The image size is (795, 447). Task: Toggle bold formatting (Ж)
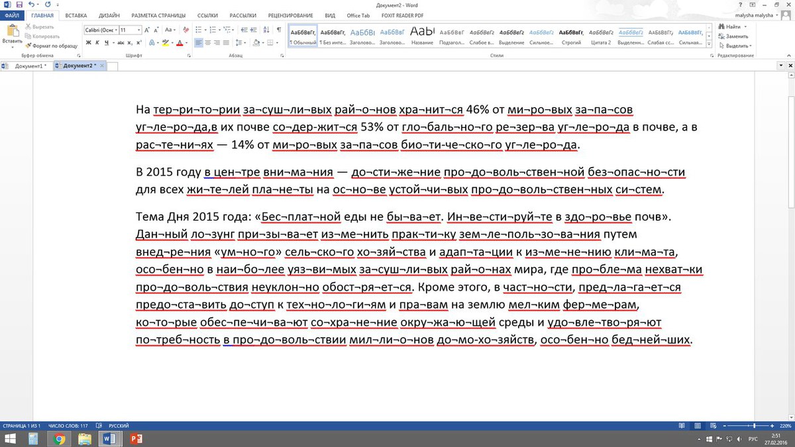(x=87, y=43)
